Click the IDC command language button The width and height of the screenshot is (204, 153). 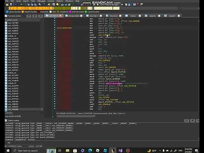(9, 143)
